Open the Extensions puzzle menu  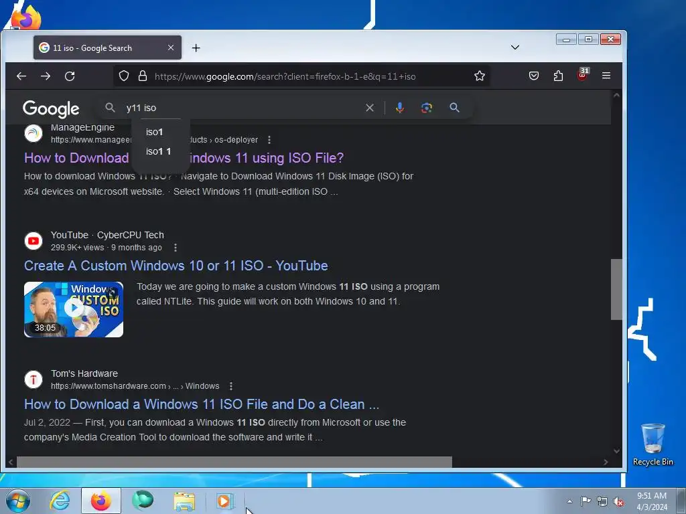(x=558, y=76)
